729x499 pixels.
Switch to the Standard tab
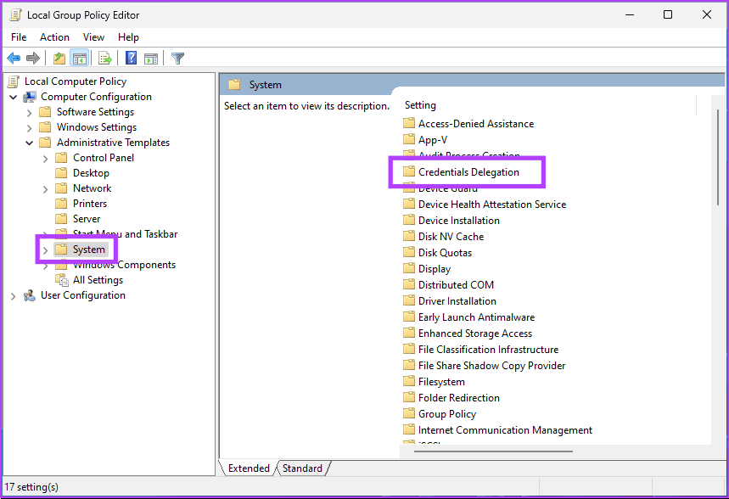(302, 468)
